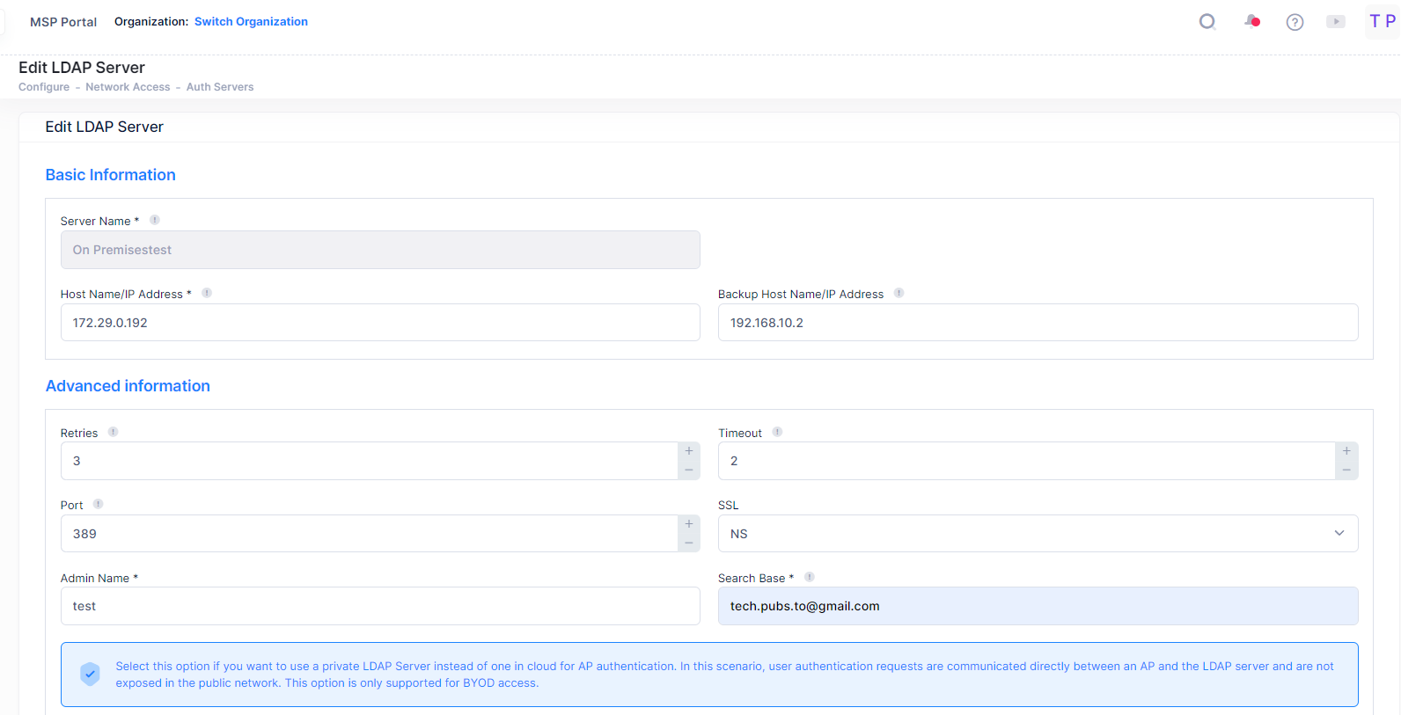This screenshot has height=715, width=1401.
Task: Click the video tutorials icon in the header
Action: tap(1336, 21)
